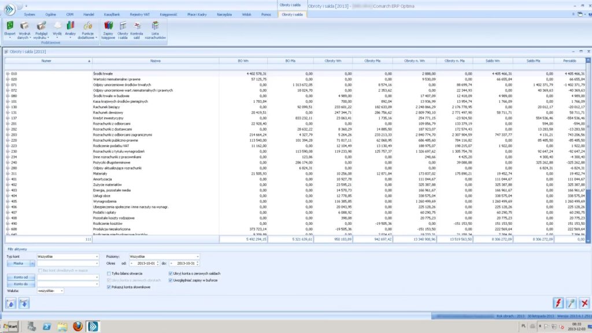Click the Konto od button
The image size is (592, 333).
coord(20,277)
